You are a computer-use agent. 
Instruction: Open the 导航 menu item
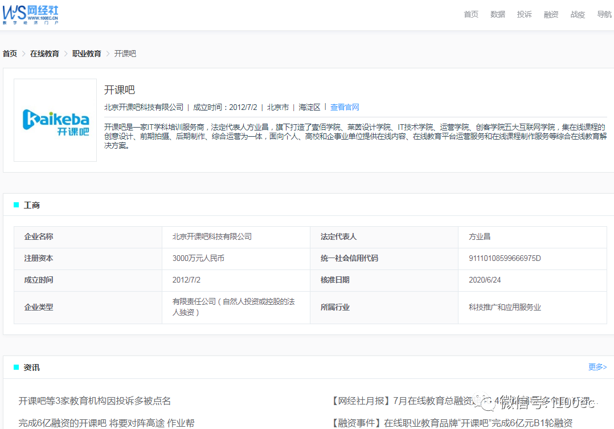pos(604,15)
